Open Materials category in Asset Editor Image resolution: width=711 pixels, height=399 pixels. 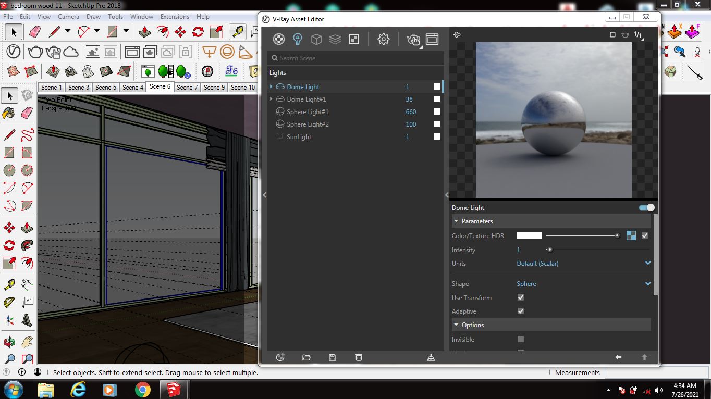click(x=279, y=39)
